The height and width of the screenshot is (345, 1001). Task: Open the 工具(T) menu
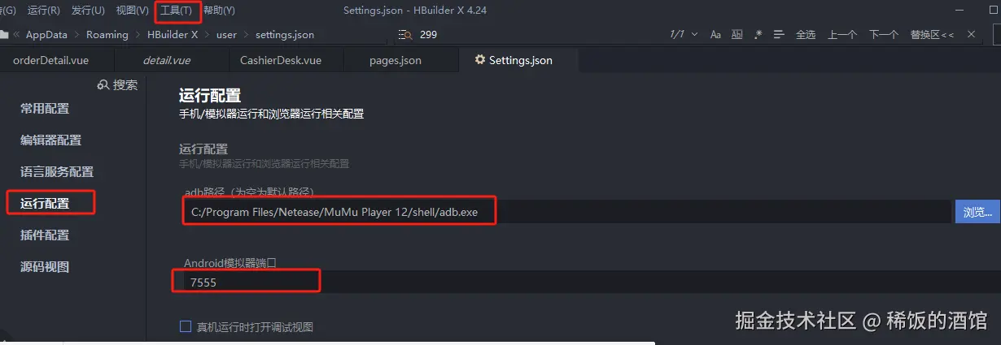177,11
